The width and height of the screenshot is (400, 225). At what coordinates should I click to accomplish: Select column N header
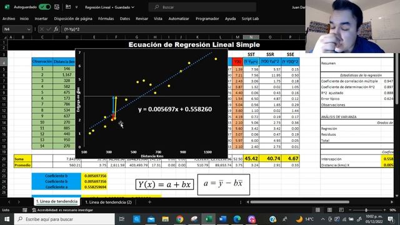pyautogui.click(x=251, y=37)
